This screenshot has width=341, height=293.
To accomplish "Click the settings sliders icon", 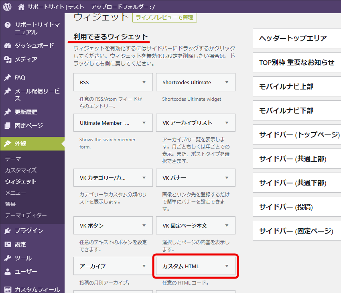I will (x=8, y=244).
